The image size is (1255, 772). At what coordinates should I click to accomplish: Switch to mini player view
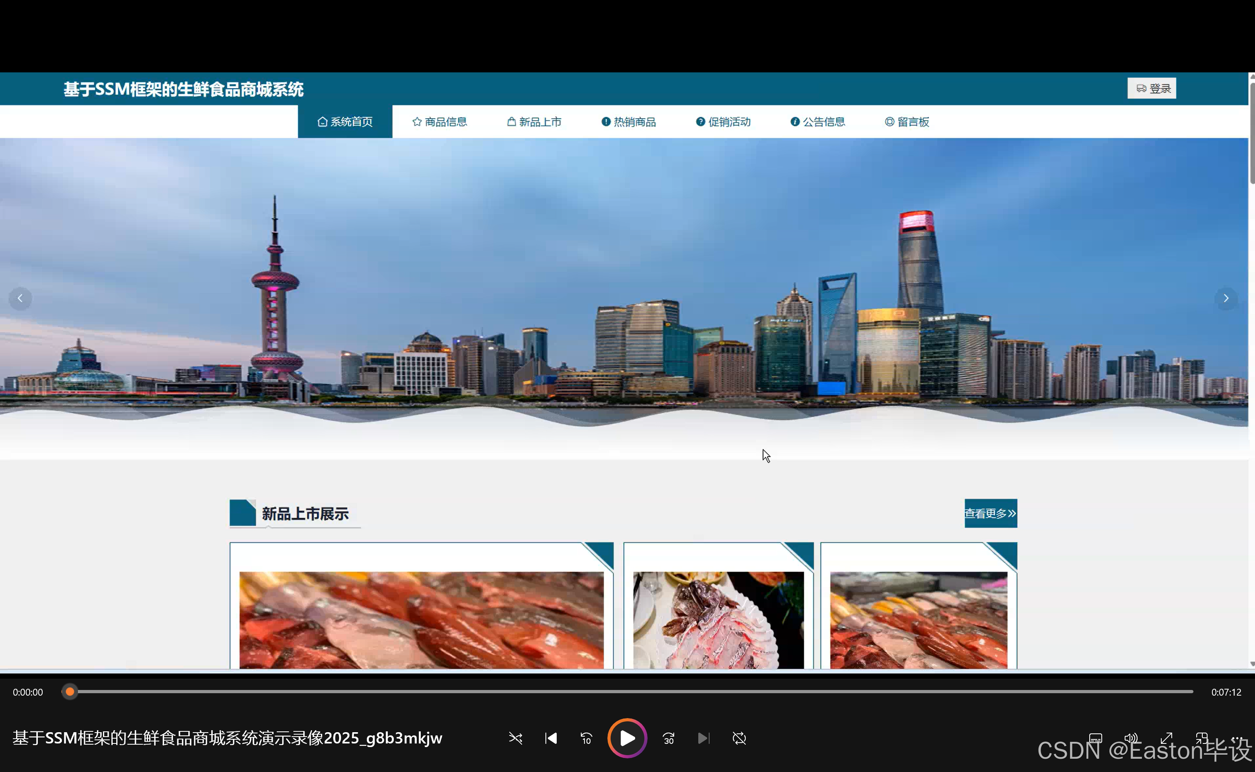pyautogui.click(x=1202, y=738)
